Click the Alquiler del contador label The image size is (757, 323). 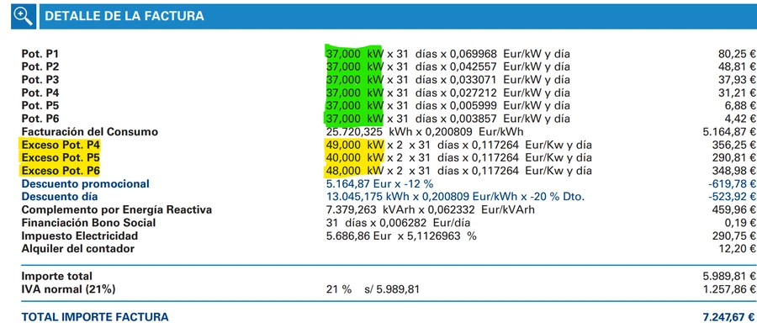click(x=77, y=249)
